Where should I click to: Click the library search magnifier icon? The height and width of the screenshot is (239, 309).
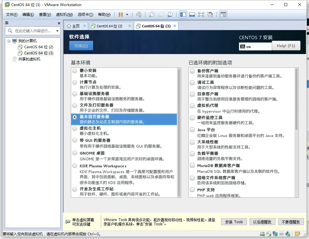click(x=10, y=31)
